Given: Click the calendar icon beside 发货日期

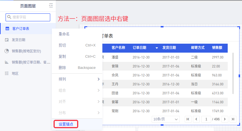Looking at the screenshot, I should 7,40.
